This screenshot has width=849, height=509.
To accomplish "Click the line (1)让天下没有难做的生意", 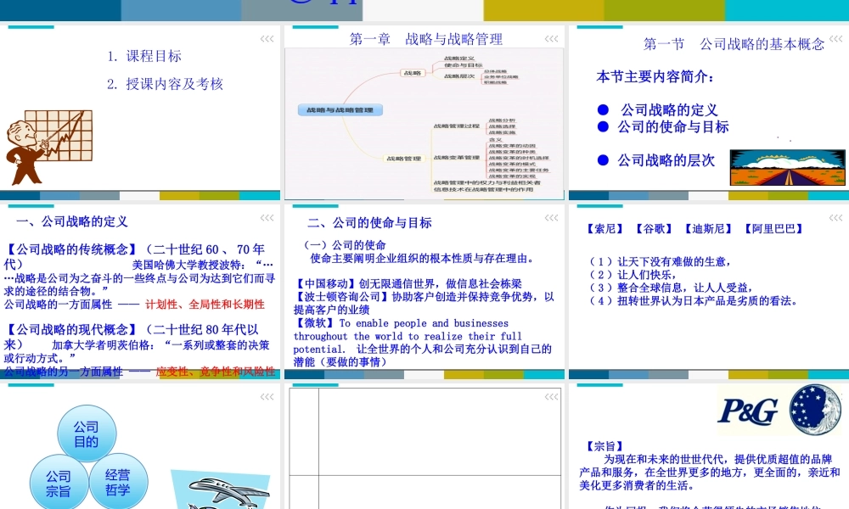I will (661, 261).
